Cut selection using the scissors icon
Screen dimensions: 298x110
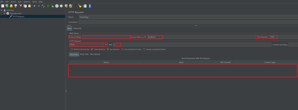[21, 6]
